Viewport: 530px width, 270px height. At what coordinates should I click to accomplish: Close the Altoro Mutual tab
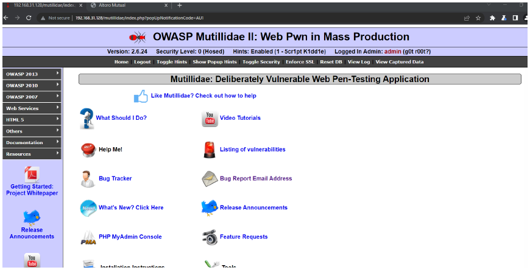click(x=166, y=5)
